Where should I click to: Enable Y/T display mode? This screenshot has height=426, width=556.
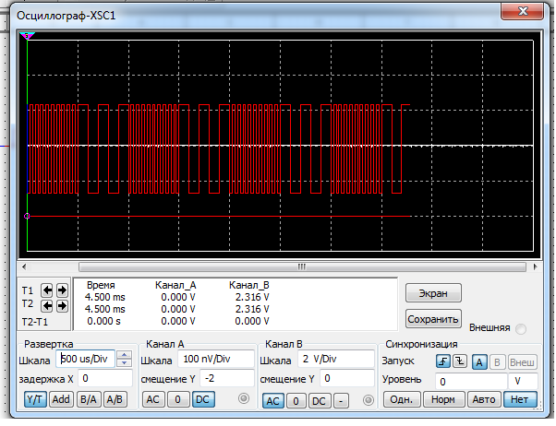click(x=34, y=400)
